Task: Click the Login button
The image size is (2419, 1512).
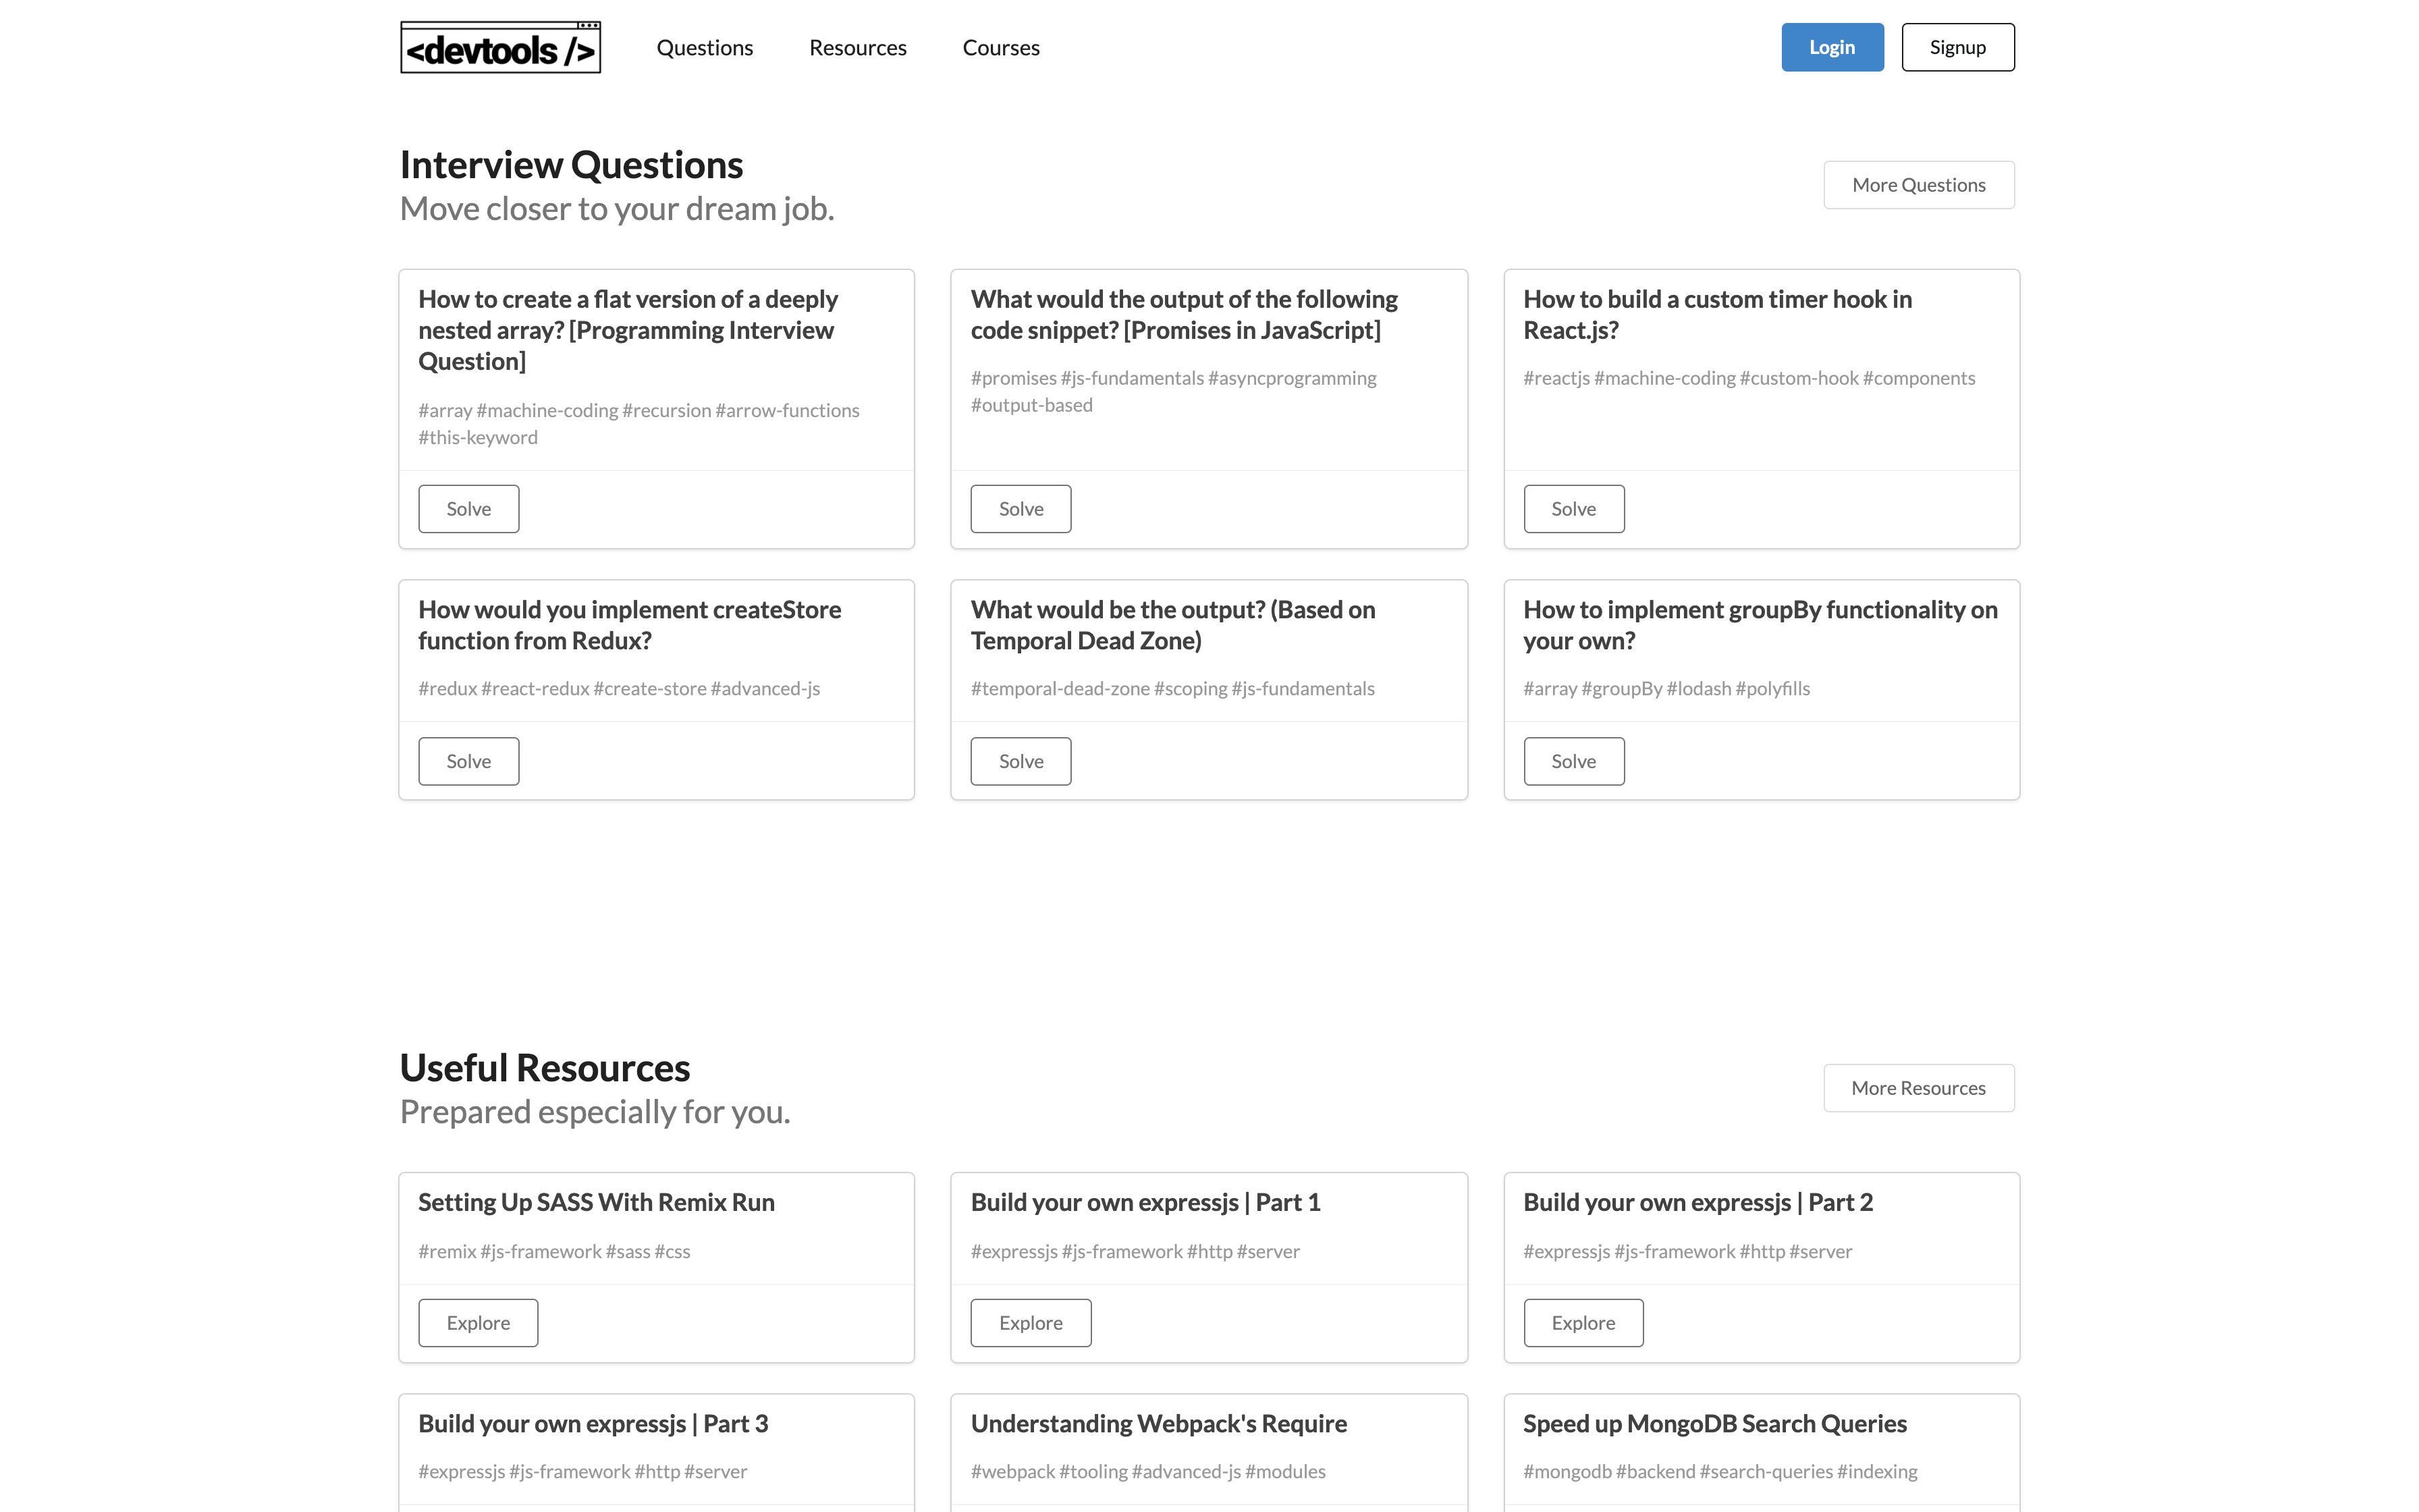Action: [1831, 47]
